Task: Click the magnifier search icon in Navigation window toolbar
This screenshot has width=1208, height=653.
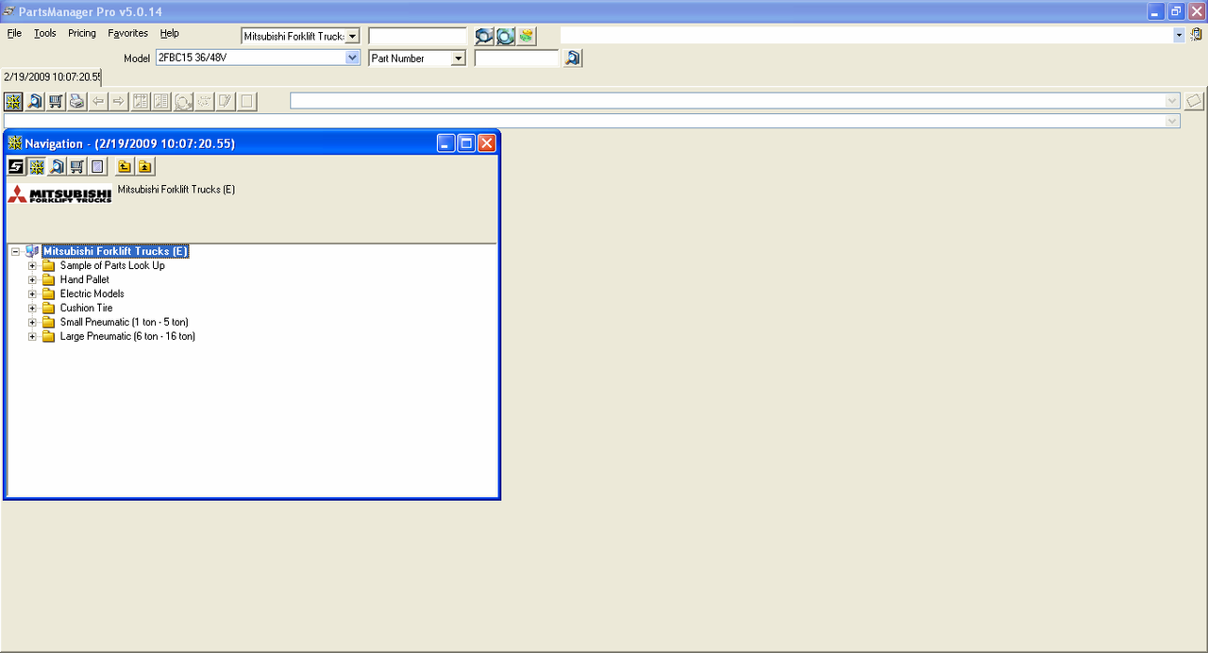Action: 57,167
